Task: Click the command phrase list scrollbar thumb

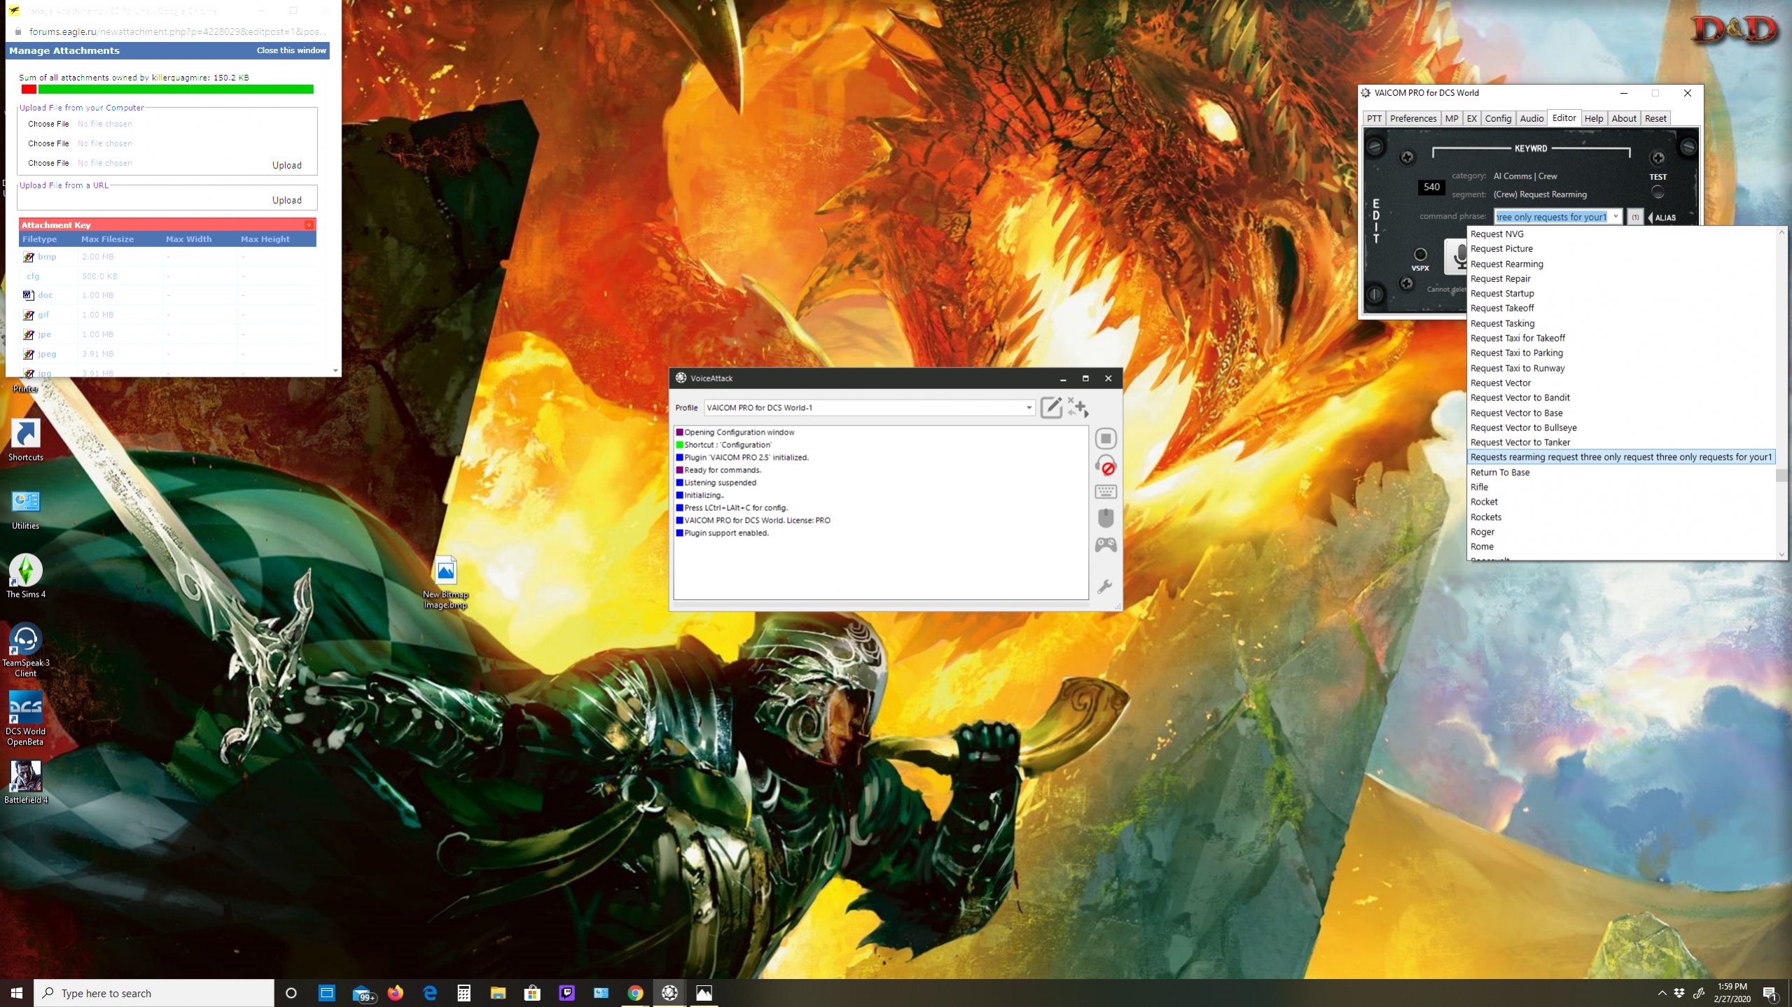Action: (1781, 476)
